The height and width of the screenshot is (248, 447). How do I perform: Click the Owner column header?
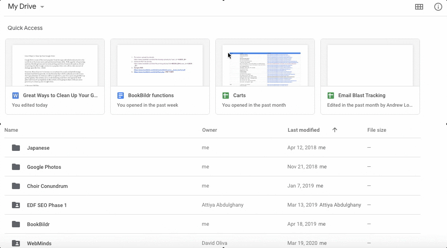pos(209,130)
